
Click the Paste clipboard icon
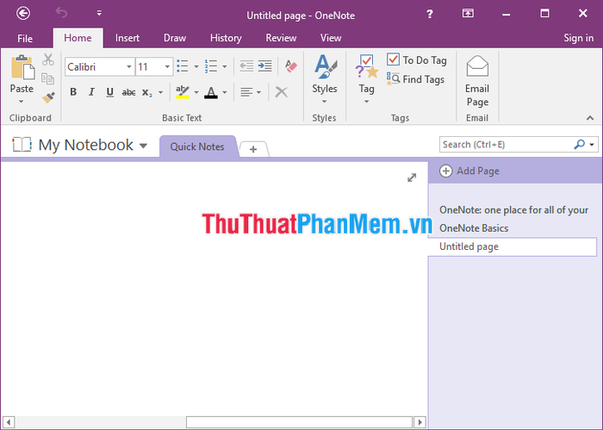pos(22,68)
